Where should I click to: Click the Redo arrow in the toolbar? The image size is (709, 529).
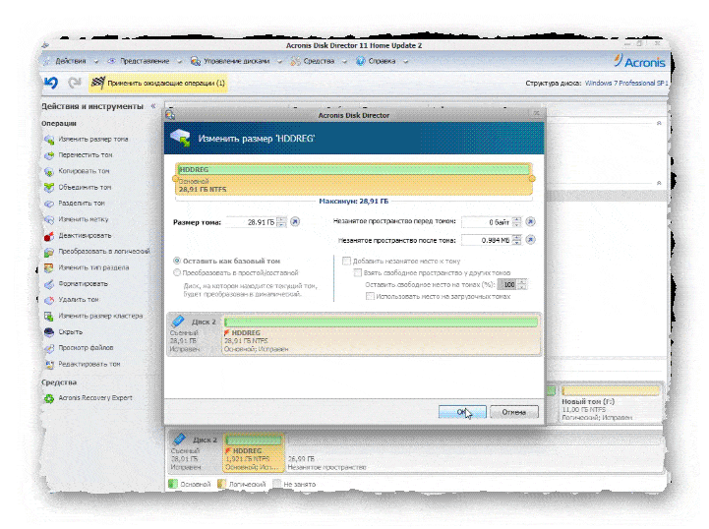click(x=74, y=83)
